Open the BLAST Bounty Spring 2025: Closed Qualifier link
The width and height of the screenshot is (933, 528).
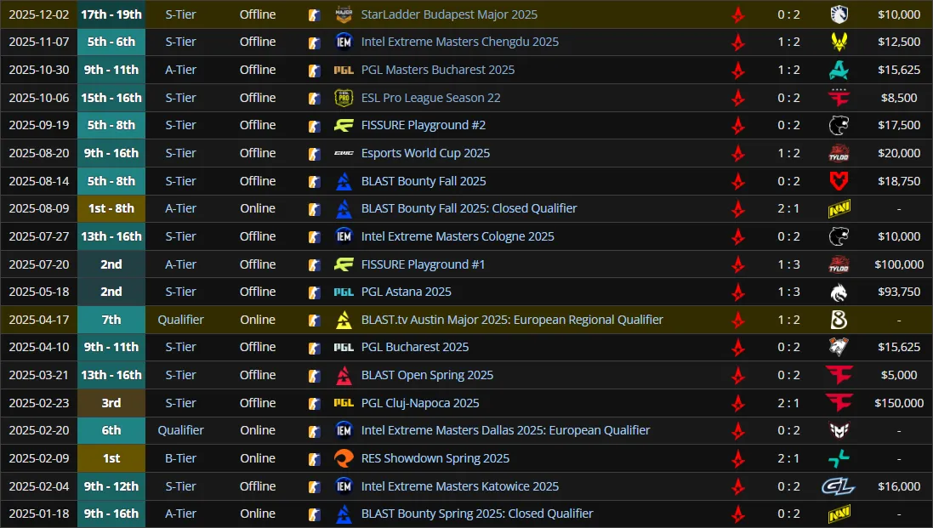pyautogui.click(x=477, y=514)
